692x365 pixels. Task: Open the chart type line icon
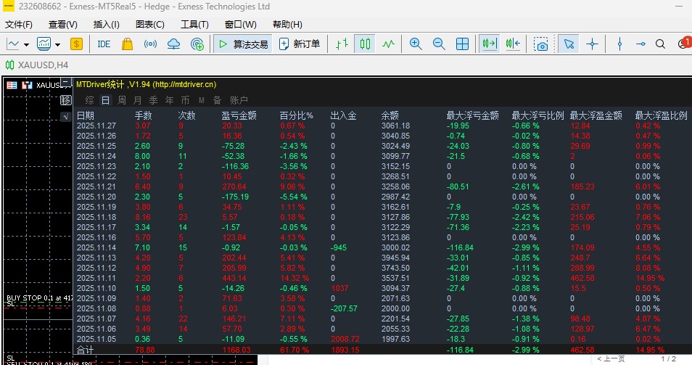pos(13,44)
